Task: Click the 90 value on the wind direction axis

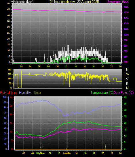Action: pyautogui.click(x=10, y=83)
